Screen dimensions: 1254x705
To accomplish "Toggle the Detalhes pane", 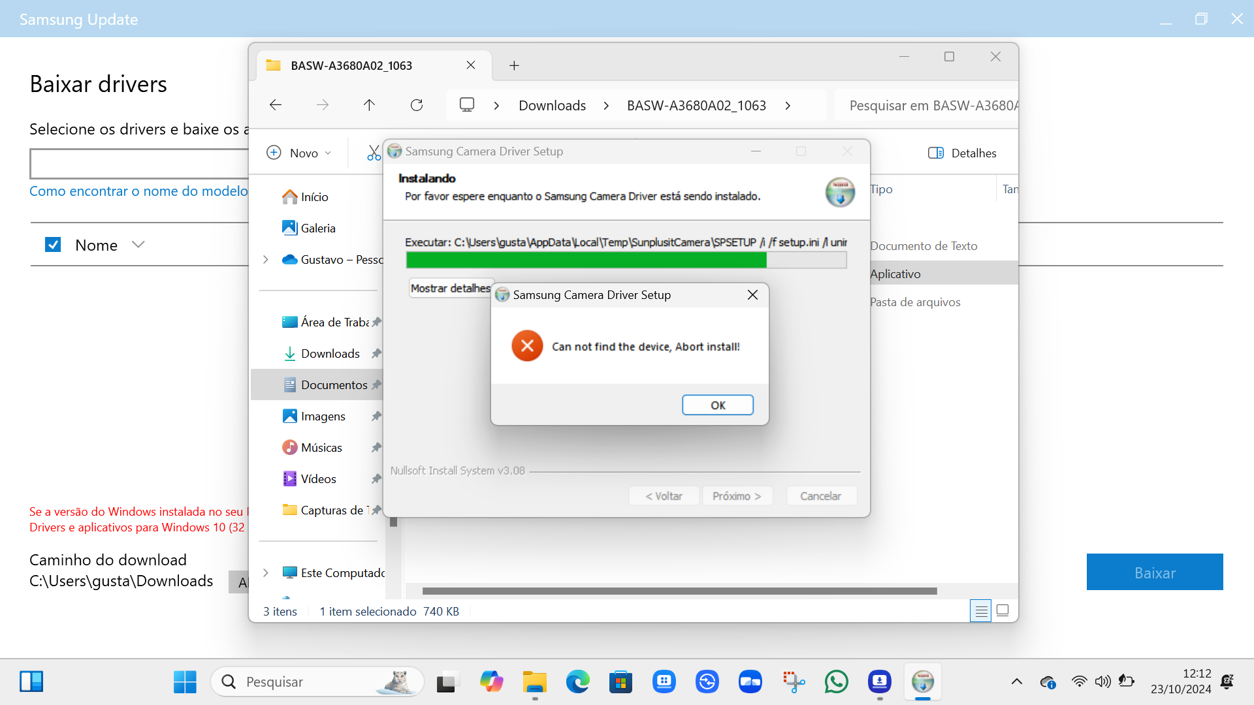I will click(x=962, y=153).
